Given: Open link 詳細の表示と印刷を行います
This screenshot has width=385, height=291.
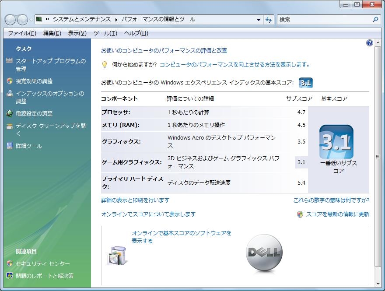Looking at the screenshot, I should pos(135,200).
